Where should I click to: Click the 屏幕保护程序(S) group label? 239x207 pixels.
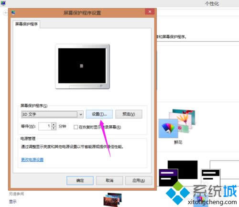point(34,106)
